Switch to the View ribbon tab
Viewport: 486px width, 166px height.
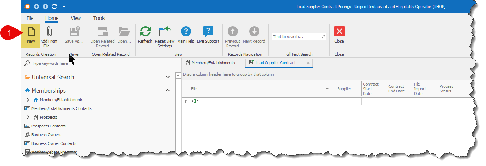(76, 18)
